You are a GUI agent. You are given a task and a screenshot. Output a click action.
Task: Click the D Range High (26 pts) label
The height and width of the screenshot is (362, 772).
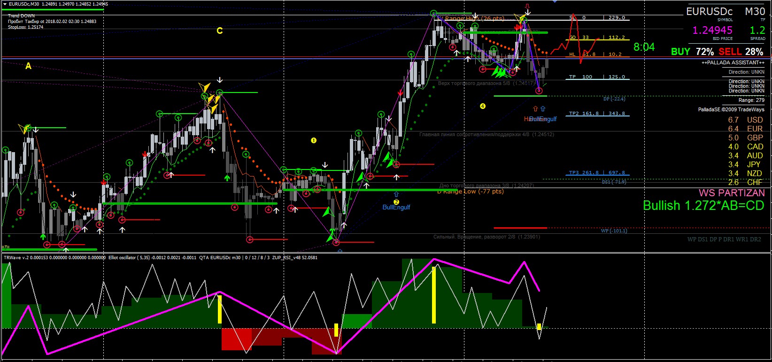coord(471,19)
